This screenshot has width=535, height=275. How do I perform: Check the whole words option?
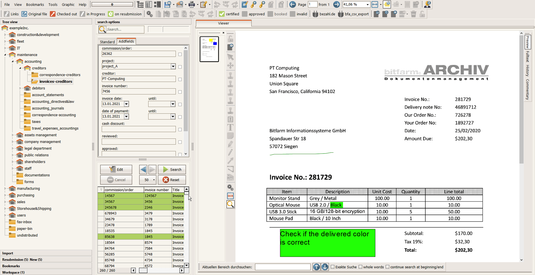(x=361, y=267)
